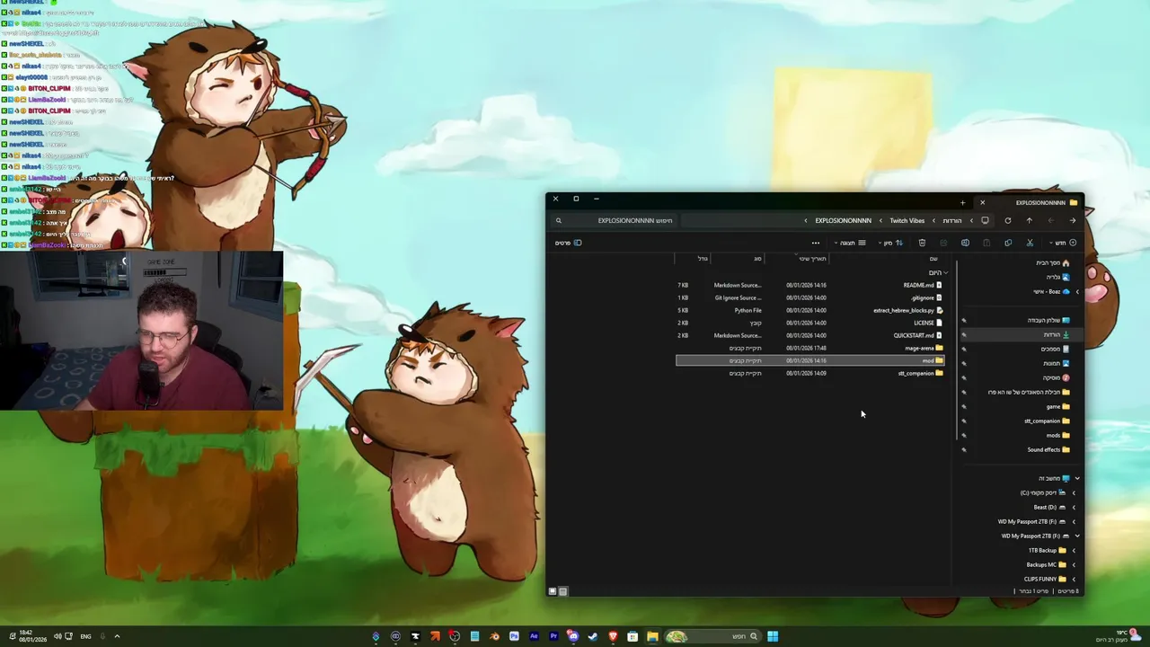
Task: Expand the Local Disk (C:) node
Action: 1074,492
